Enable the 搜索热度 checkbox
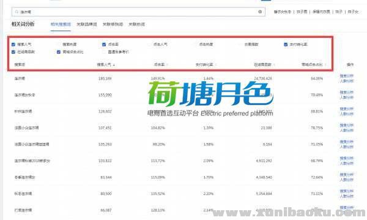Image resolution: width=367 pixels, height=220 pixels. point(59,45)
